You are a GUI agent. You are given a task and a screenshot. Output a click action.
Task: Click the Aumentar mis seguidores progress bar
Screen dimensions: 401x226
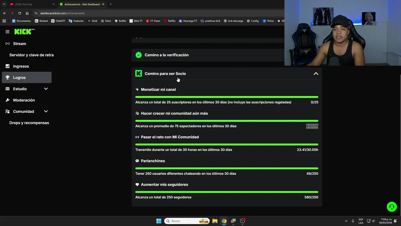click(227, 192)
